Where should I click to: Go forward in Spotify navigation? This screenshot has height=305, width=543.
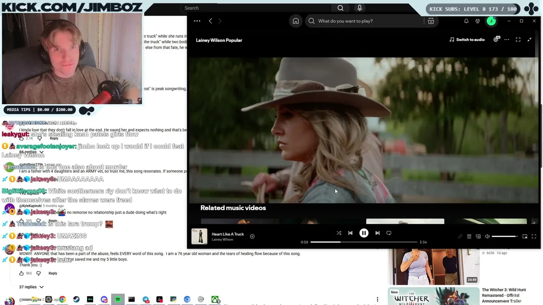point(220,21)
